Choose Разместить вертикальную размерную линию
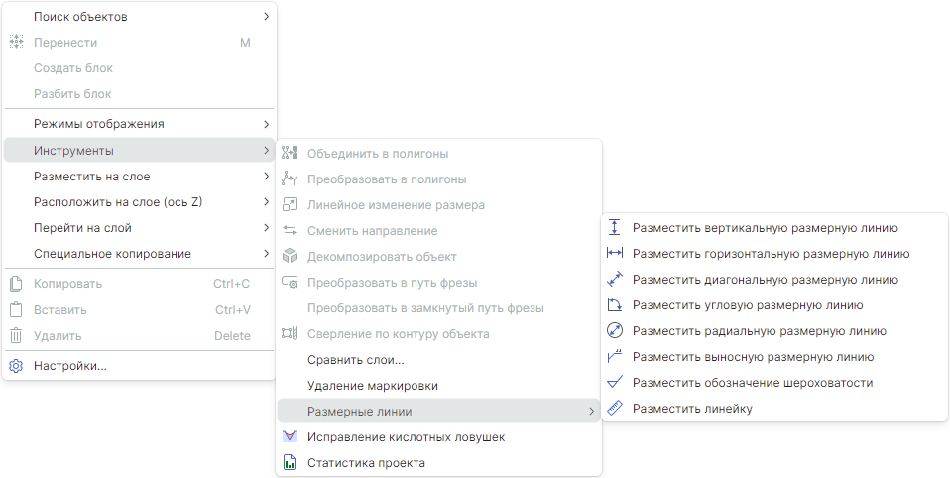Image resolution: width=950 pixels, height=478 pixels. point(774,228)
